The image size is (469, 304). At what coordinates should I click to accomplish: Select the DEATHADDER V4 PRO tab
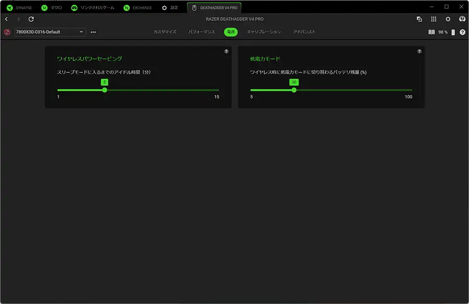point(215,8)
